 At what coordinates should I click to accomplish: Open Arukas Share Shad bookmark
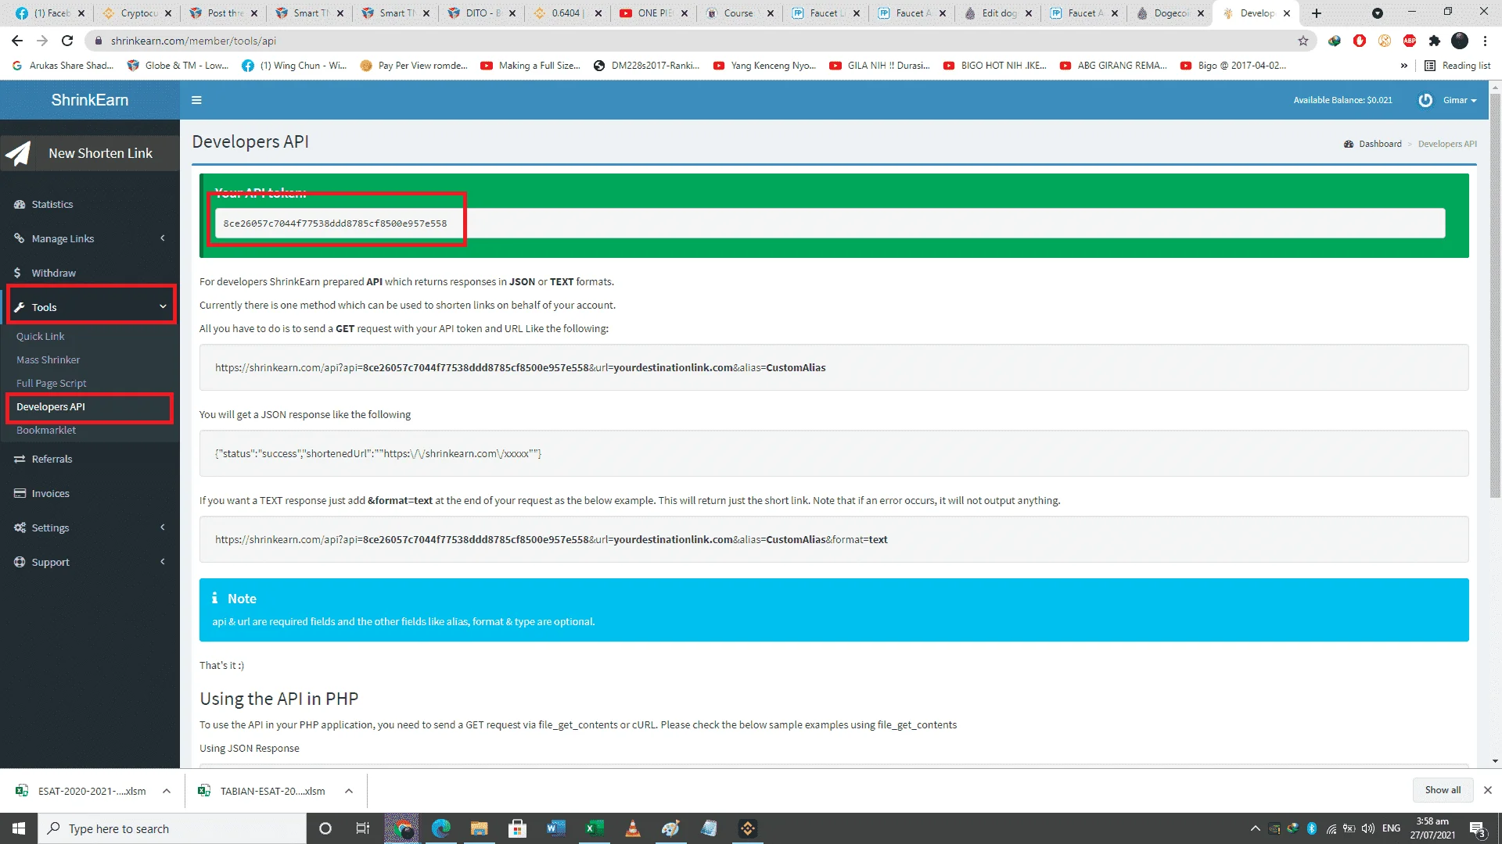point(63,66)
